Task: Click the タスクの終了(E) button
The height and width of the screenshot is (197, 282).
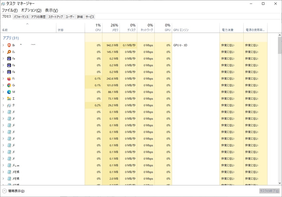Action: click(269, 191)
